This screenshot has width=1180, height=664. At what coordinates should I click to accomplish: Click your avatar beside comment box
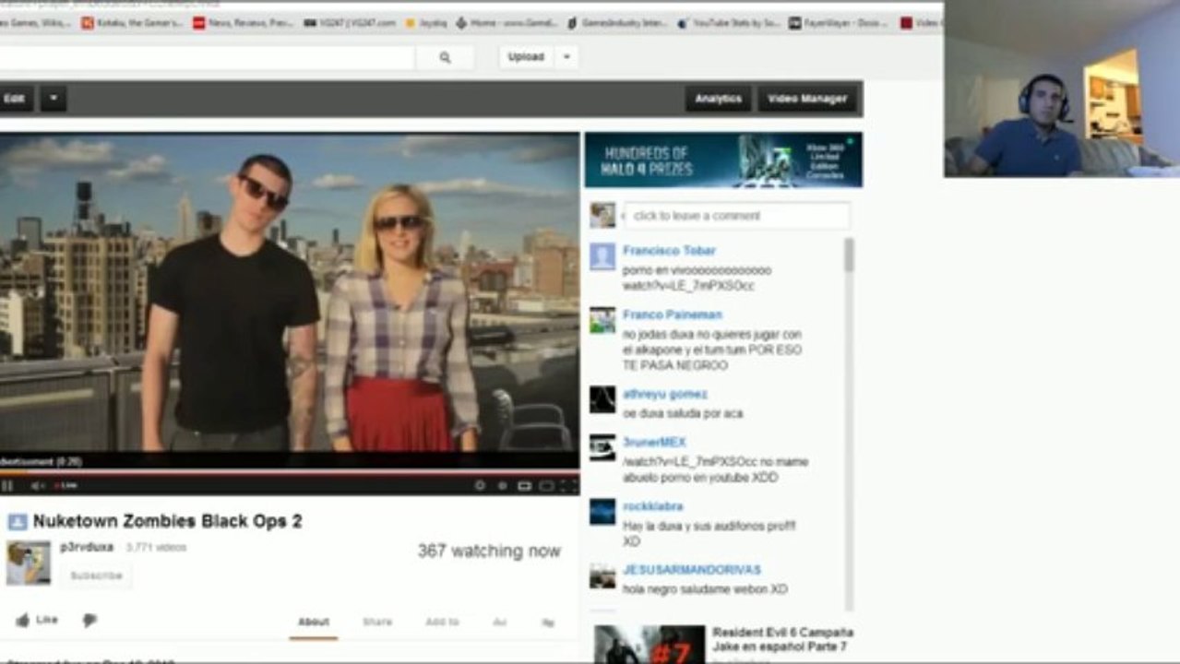pyautogui.click(x=602, y=215)
